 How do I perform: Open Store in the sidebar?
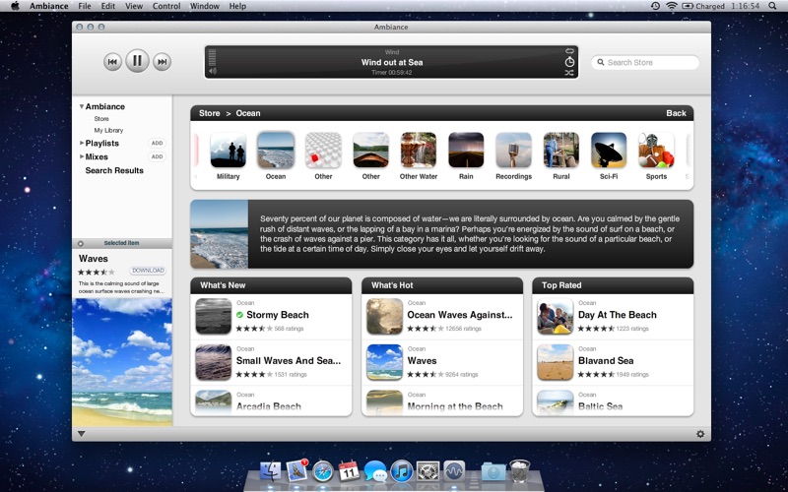(101, 119)
